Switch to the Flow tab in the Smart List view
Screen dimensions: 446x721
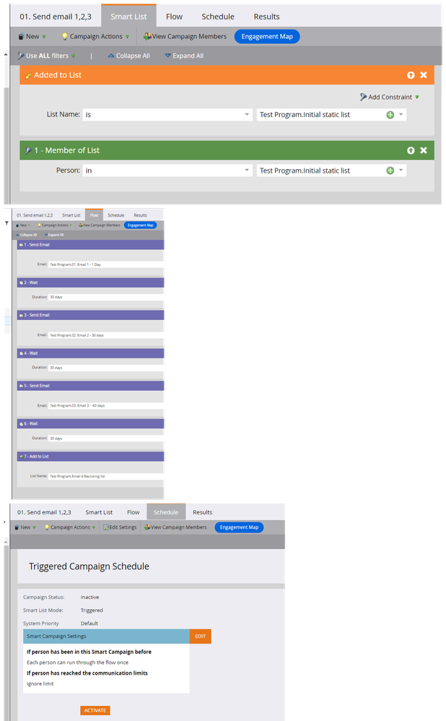pos(174,17)
